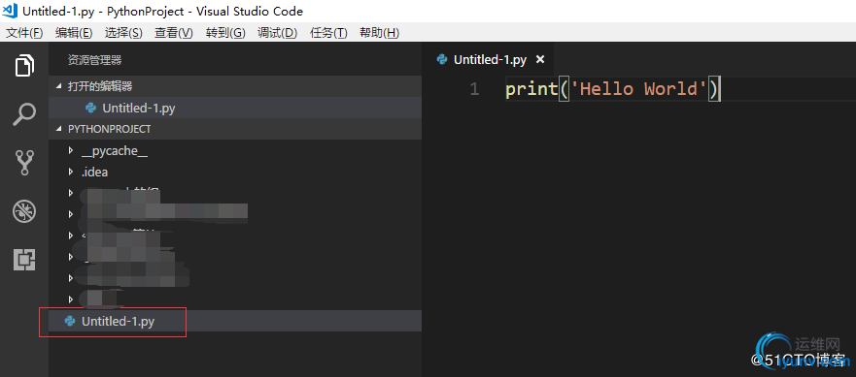Switch to the Untitled-1.py editor tab

pos(491,59)
